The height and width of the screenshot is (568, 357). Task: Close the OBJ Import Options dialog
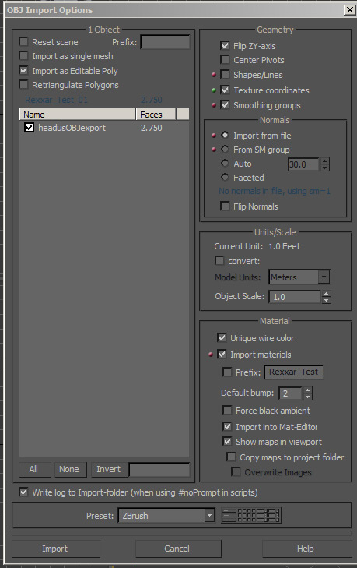349,10
